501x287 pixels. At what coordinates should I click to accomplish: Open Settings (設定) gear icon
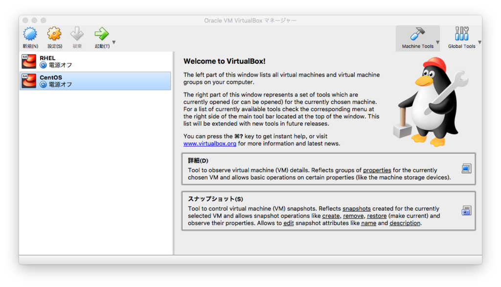click(54, 34)
